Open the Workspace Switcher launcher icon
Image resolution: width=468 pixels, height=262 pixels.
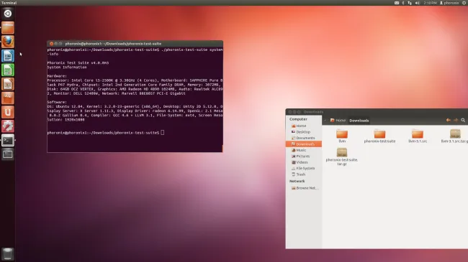[8, 154]
